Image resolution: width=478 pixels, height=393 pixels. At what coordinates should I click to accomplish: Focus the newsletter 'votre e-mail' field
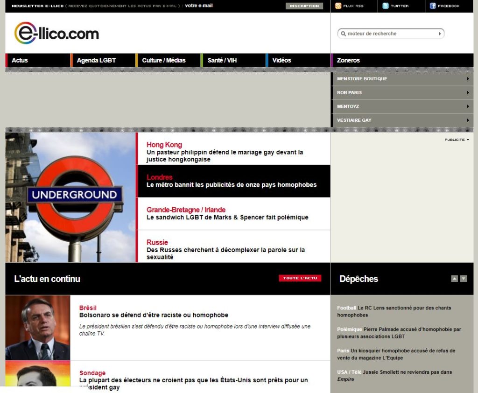[x=199, y=6]
